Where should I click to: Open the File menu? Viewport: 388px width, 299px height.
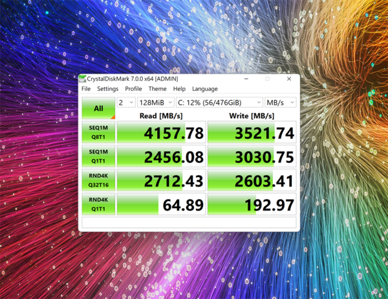[x=86, y=88]
